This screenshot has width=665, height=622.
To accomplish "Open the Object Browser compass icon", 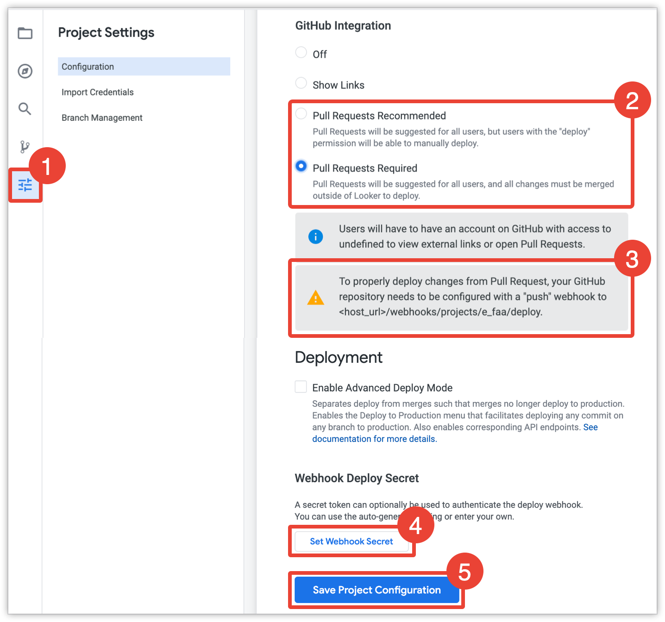I will [x=25, y=71].
